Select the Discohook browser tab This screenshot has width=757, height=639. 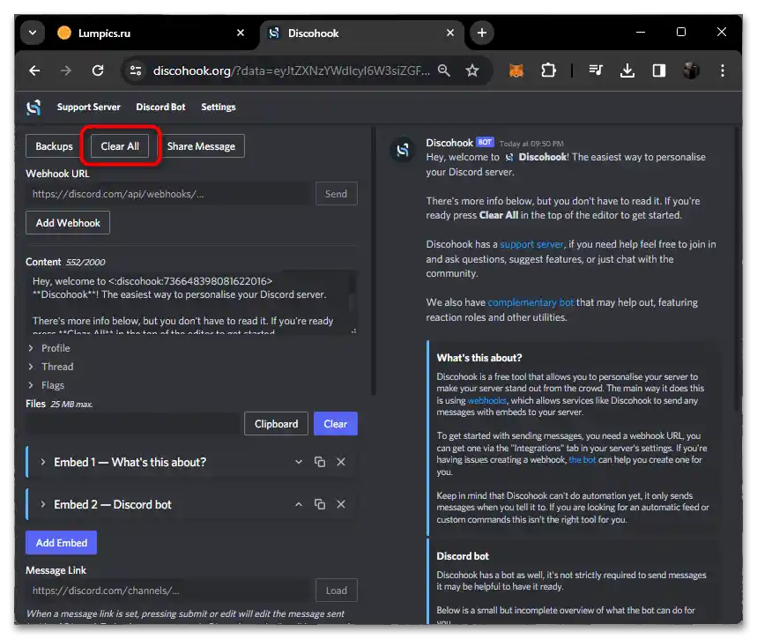(361, 33)
